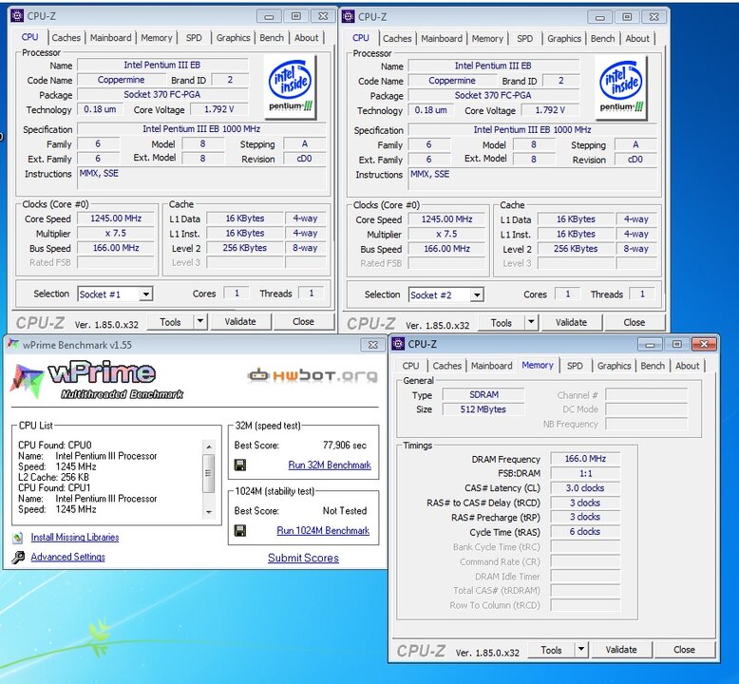
Task: Select SPD tab in the Socket #2 CPU-Z window
Action: click(524, 39)
